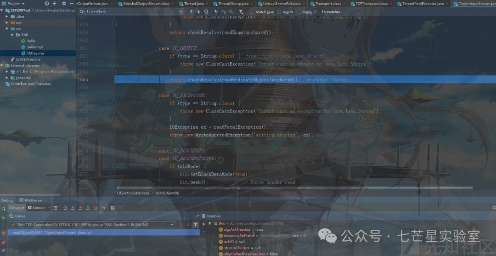Expand the < 1.8 > JDK library
This screenshot has width=496, height=256.
point(7,72)
